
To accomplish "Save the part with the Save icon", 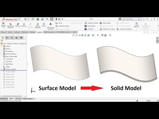I will [38, 19].
